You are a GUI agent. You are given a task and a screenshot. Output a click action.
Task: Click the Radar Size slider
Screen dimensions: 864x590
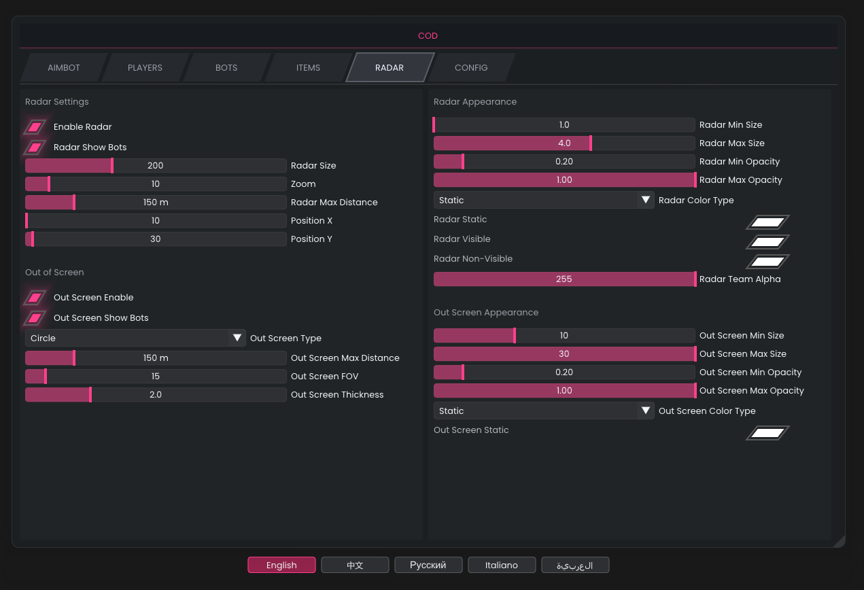point(156,166)
